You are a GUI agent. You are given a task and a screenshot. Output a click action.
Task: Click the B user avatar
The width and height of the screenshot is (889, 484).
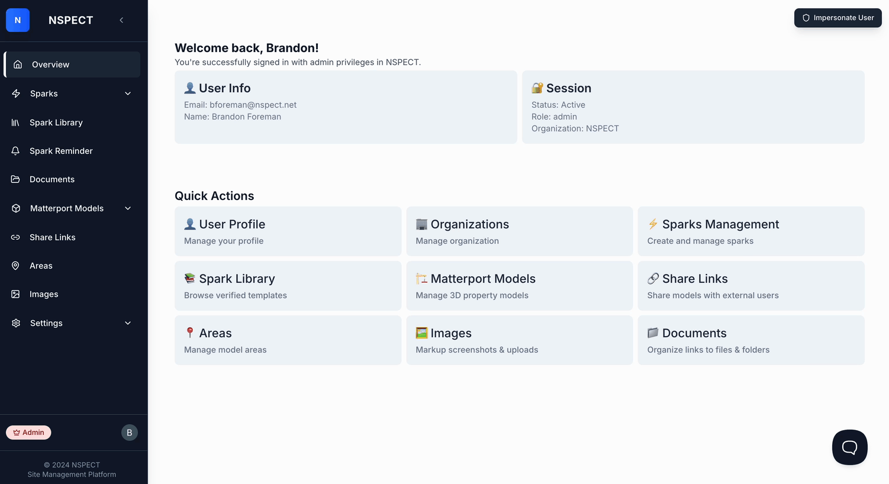tap(130, 433)
